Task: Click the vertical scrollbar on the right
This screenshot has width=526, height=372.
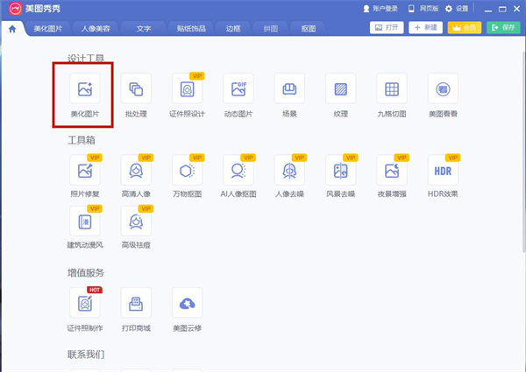Action: click(x=521, y=158)
